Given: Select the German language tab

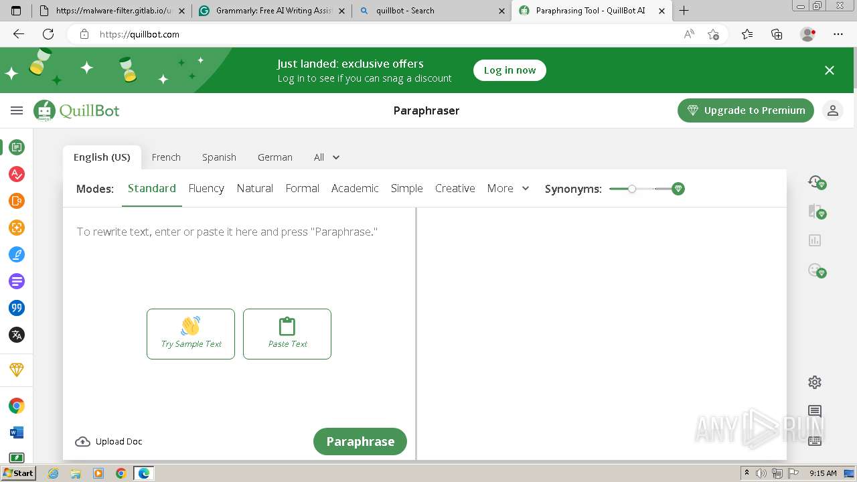Looking at the screenshot, I should (275, 157).
